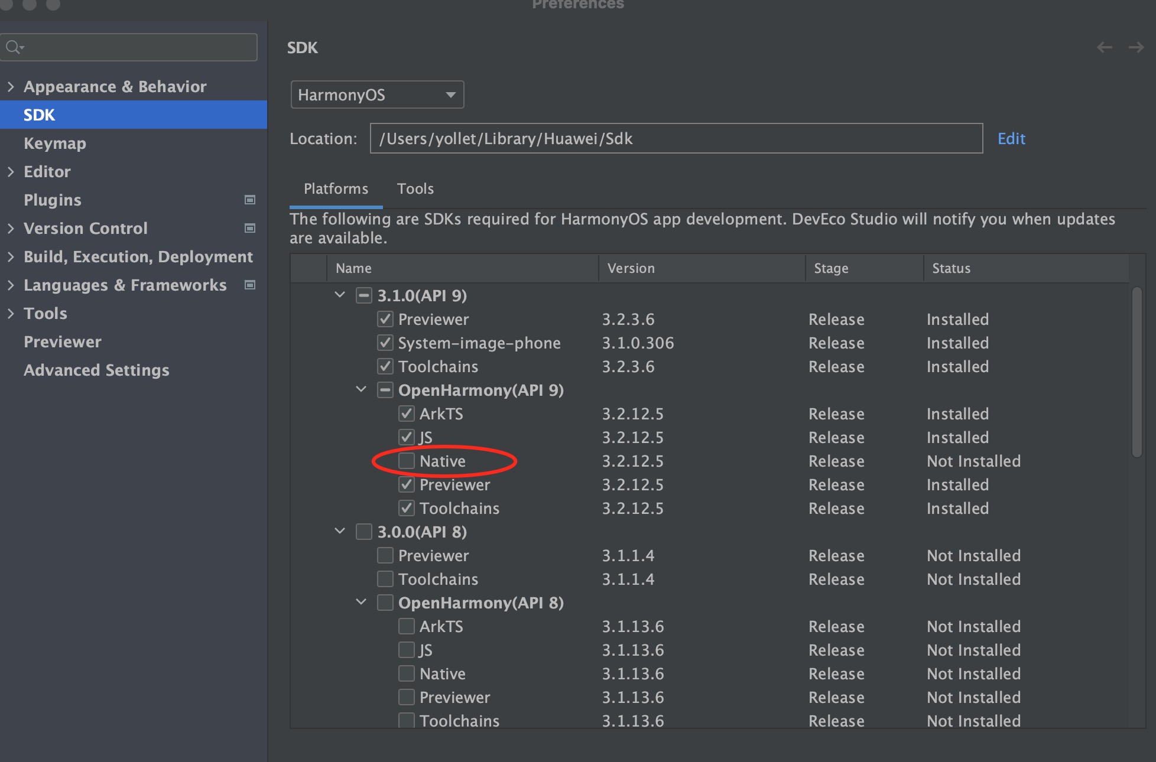Check Toolchains 3.1.1.4 checkbox

click(x=385, y=579)
